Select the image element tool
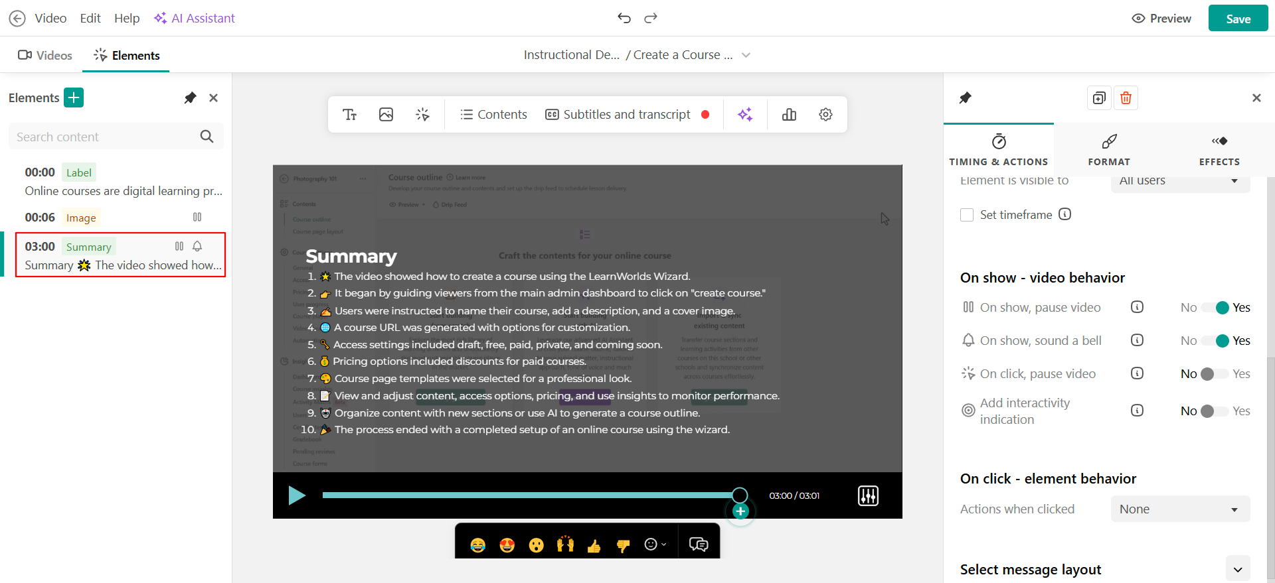 click(386, 115)
